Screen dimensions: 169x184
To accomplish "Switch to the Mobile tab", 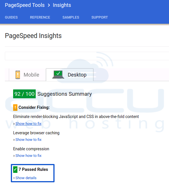I will coord(27,75).
